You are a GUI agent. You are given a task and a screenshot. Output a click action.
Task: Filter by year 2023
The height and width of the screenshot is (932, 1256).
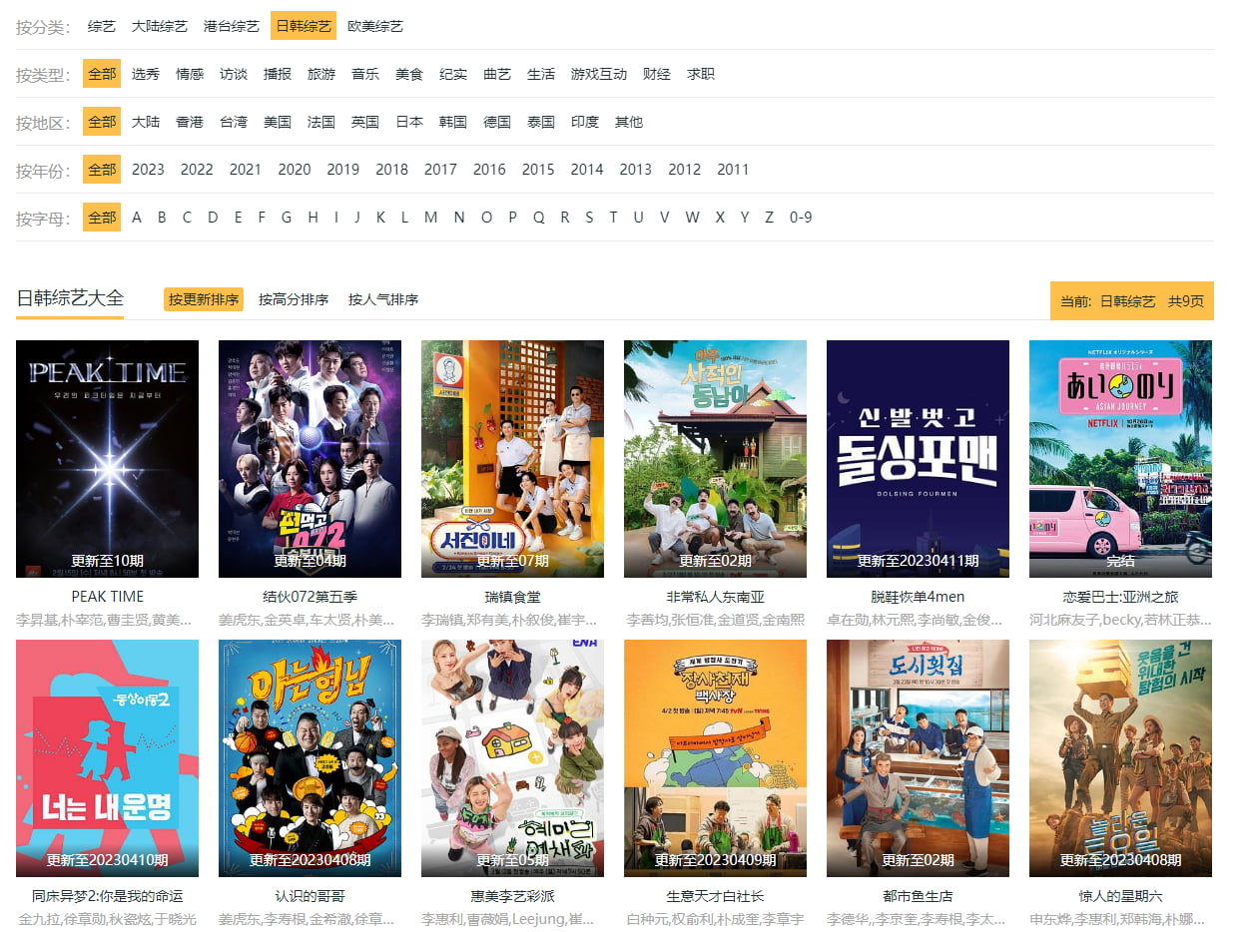tap(148, 170)
